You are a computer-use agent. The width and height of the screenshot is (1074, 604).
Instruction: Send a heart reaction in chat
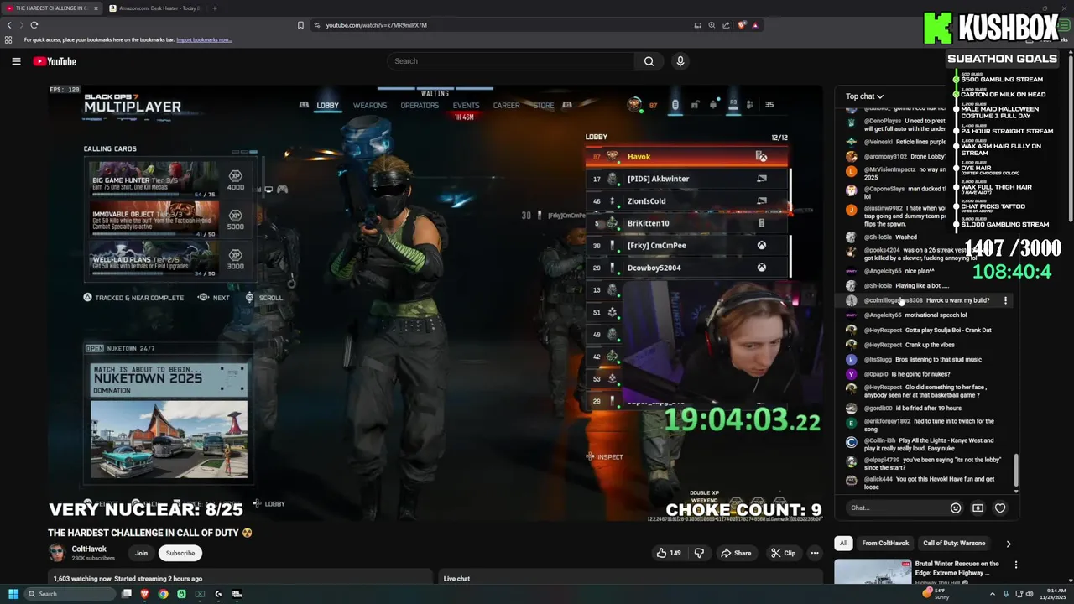click(1000, 508)
